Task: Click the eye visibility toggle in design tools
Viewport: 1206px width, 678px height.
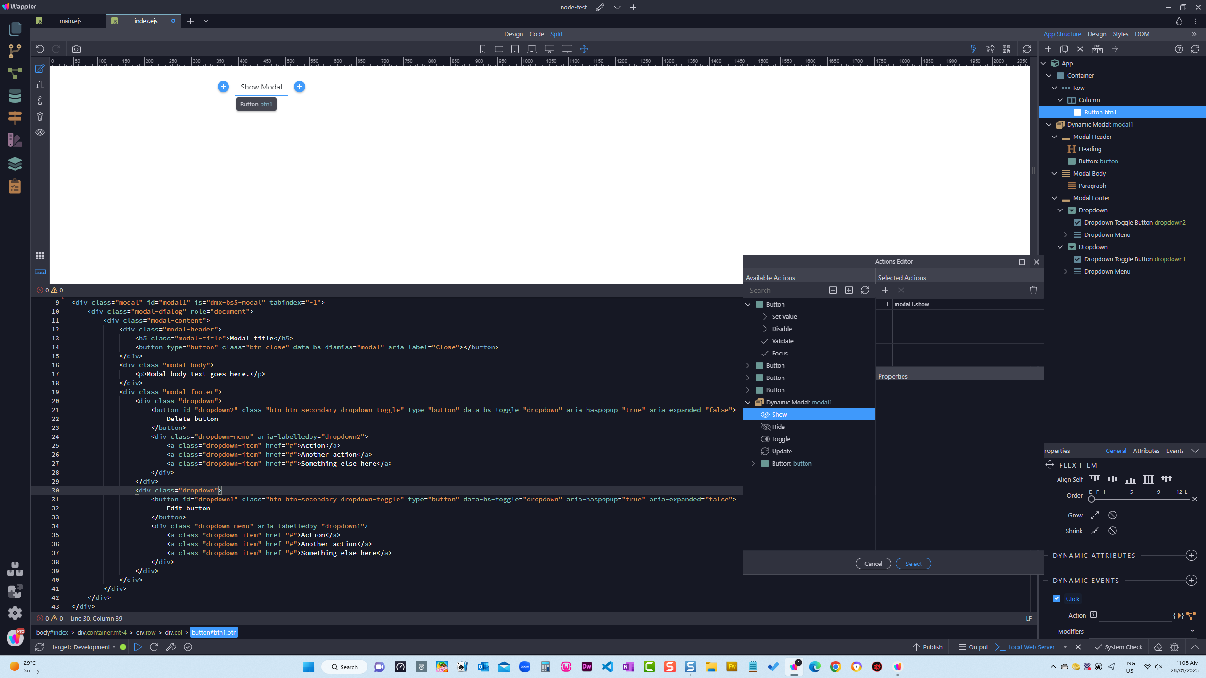Action: click(x=40, y=133)
